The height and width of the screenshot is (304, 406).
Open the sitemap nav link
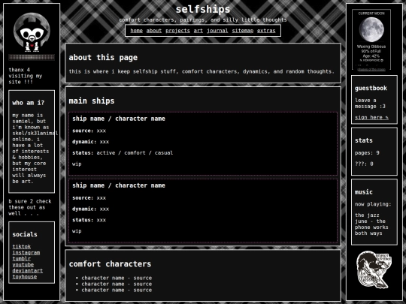[243, 31]
